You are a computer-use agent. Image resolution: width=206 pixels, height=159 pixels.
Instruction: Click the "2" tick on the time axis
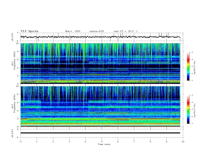pos(53,142)
